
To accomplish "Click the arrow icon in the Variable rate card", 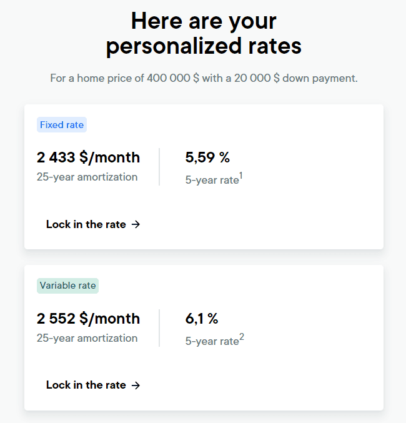I will [136, 385].
